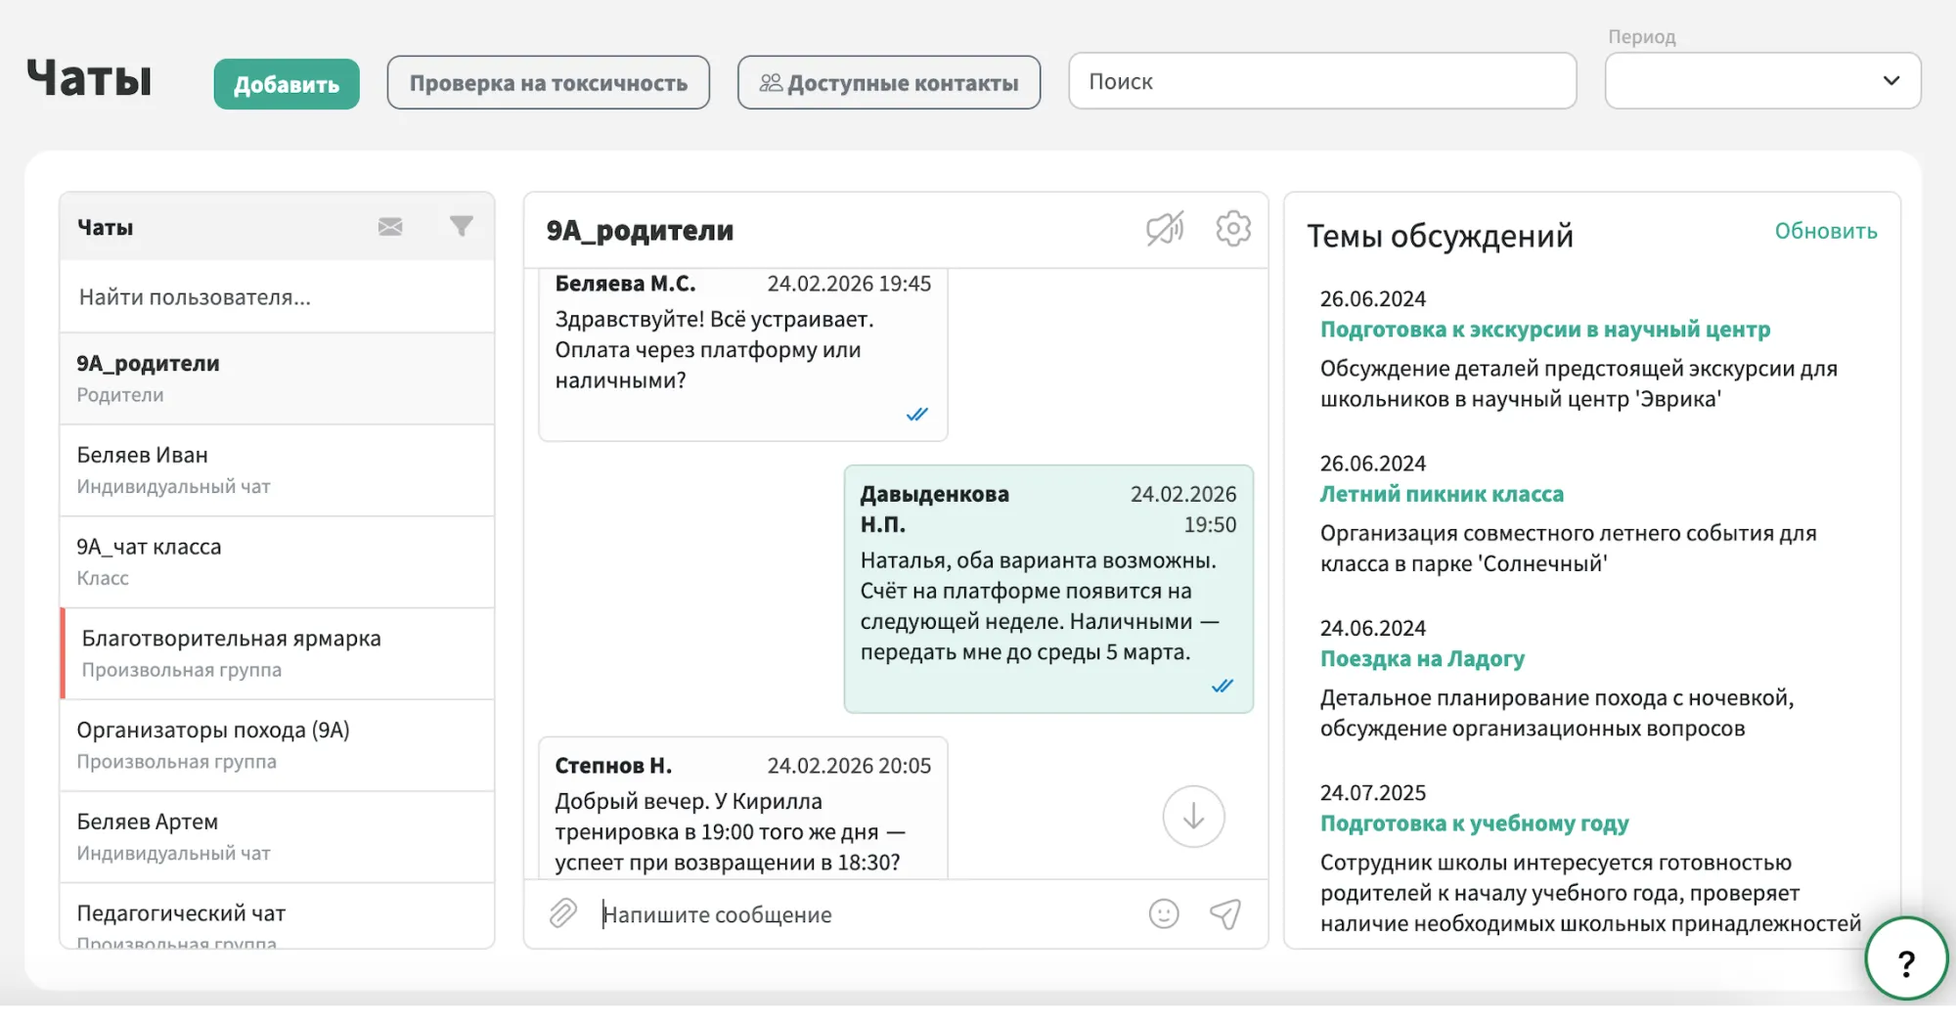This screenshot has height=1022, width=1956.
Task: Open the help question mark button
Action: (x=1906, y=958)
